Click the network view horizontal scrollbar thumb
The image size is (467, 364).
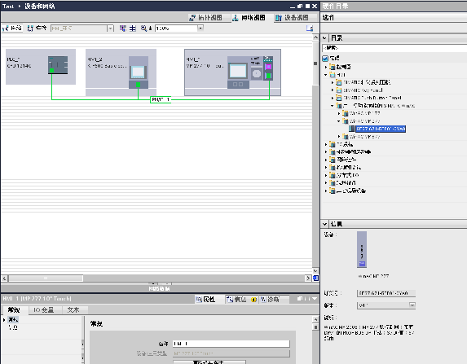coord(46,278)
